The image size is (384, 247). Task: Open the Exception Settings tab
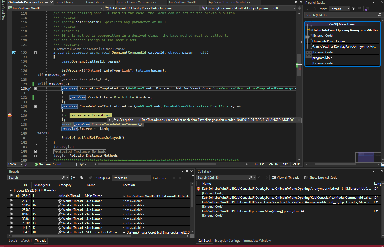click(227, 241)
